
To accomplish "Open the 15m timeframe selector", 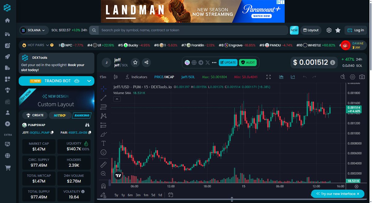I will [x=103, y=77].
